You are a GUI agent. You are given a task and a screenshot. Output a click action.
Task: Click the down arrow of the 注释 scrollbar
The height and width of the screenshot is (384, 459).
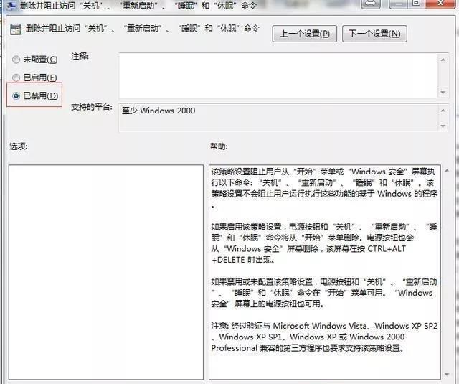pos(443,93)
